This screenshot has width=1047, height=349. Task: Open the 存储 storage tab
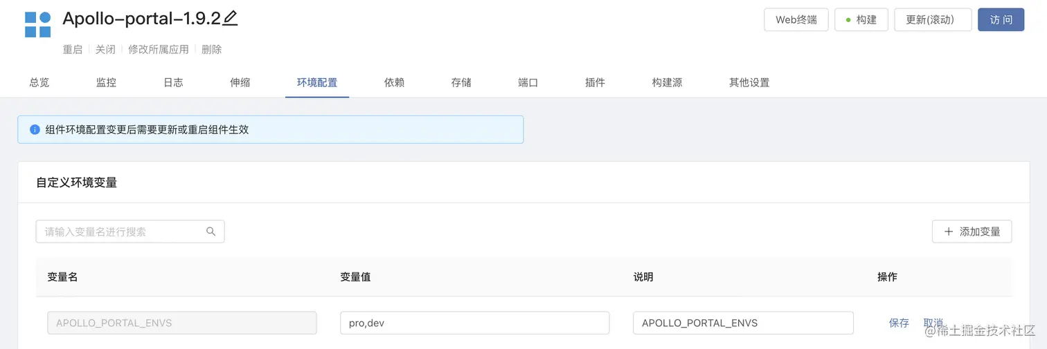click(461, 82)
